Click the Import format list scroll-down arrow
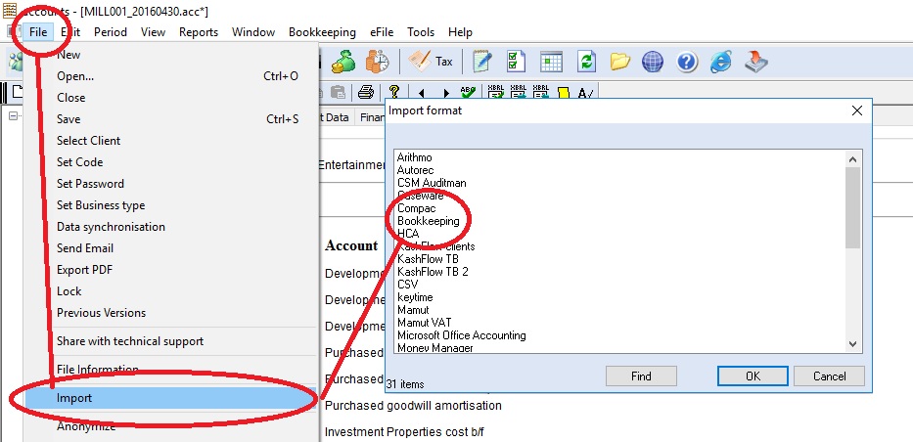 pos(853,343)
